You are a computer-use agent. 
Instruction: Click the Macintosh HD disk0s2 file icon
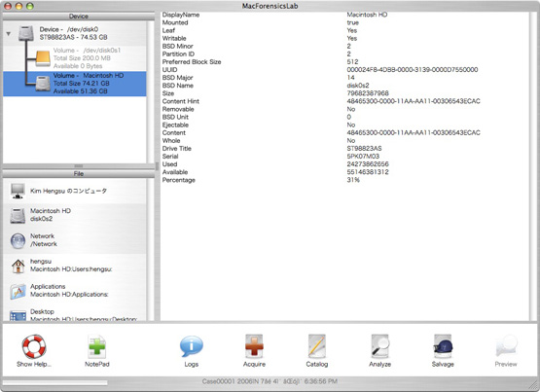click(18, 215)
